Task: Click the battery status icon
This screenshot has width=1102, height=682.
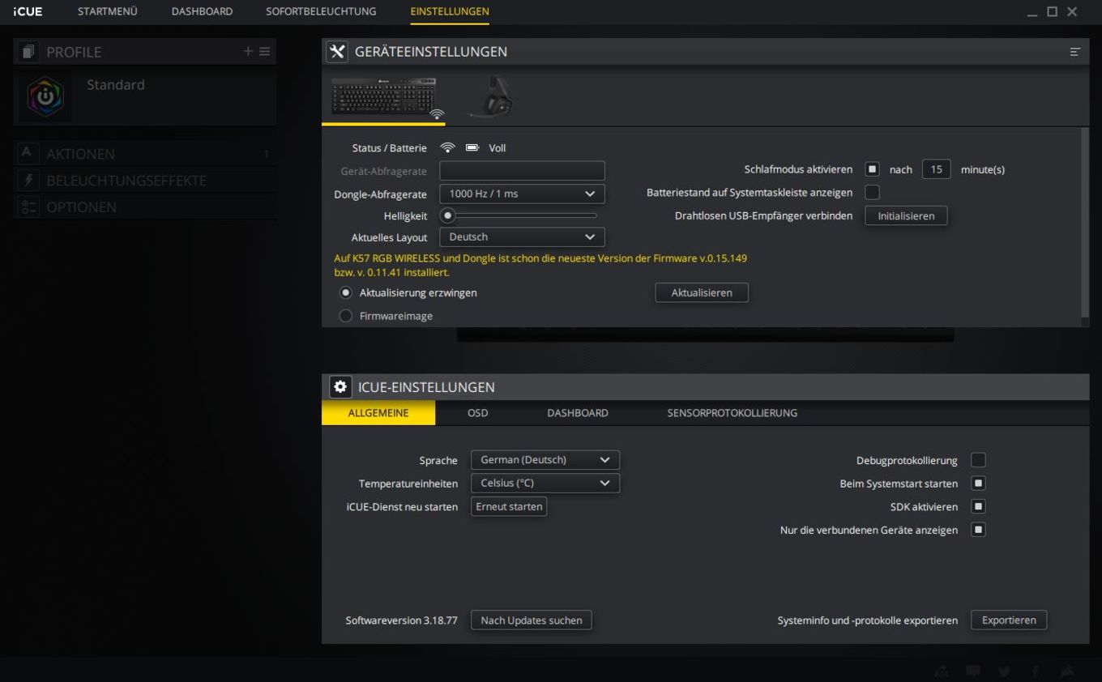Action: [x=472, y=148]
